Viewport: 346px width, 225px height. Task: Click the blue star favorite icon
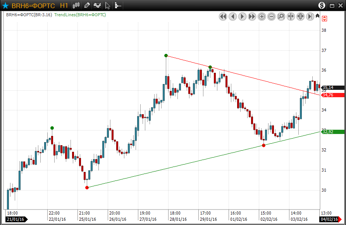click(6, 5)
